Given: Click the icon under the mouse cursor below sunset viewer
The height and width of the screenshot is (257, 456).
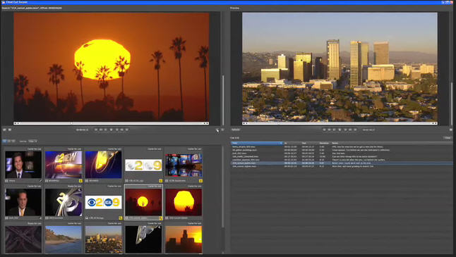Looking at the screenshot, I should [217, 130].
